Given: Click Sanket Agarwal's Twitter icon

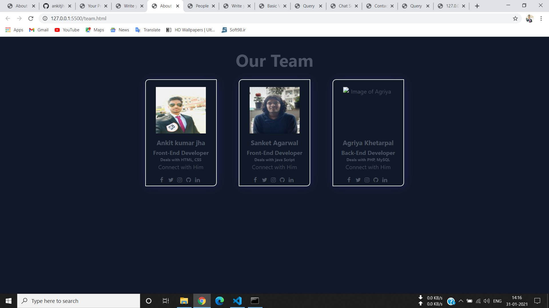Looking at the screenshot, I should coord(264,180).
